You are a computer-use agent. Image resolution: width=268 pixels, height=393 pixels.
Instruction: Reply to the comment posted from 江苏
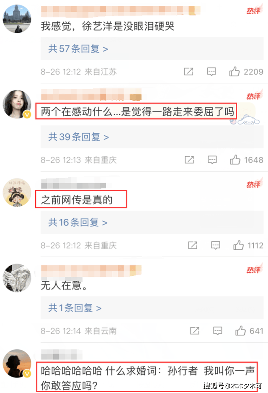[211, 72]
